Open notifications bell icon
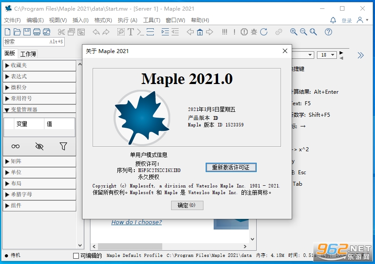The image size is (375, 264). (x=333, y=20)
